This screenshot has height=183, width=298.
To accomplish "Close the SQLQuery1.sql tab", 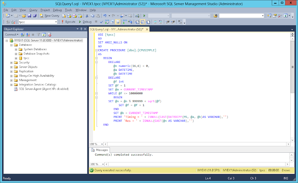I will [x=147, y=29].
